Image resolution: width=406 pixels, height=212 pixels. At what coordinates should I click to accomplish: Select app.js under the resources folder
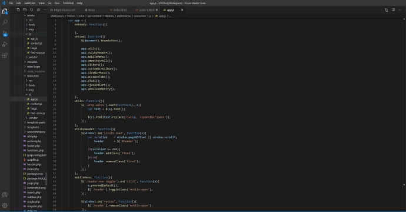[x=34, y=100]
